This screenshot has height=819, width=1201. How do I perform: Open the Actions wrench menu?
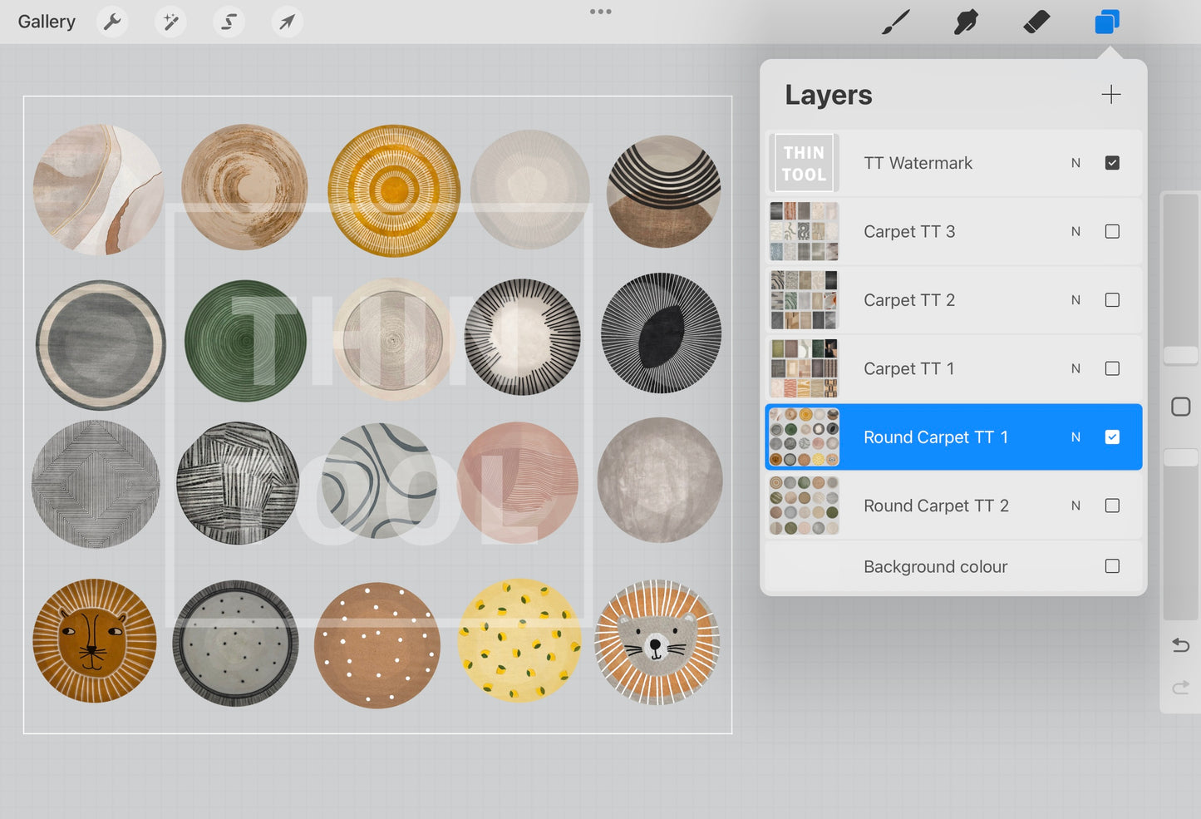coord(112,22)
